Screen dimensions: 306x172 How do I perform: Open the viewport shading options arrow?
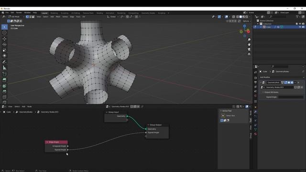[250, 17]
